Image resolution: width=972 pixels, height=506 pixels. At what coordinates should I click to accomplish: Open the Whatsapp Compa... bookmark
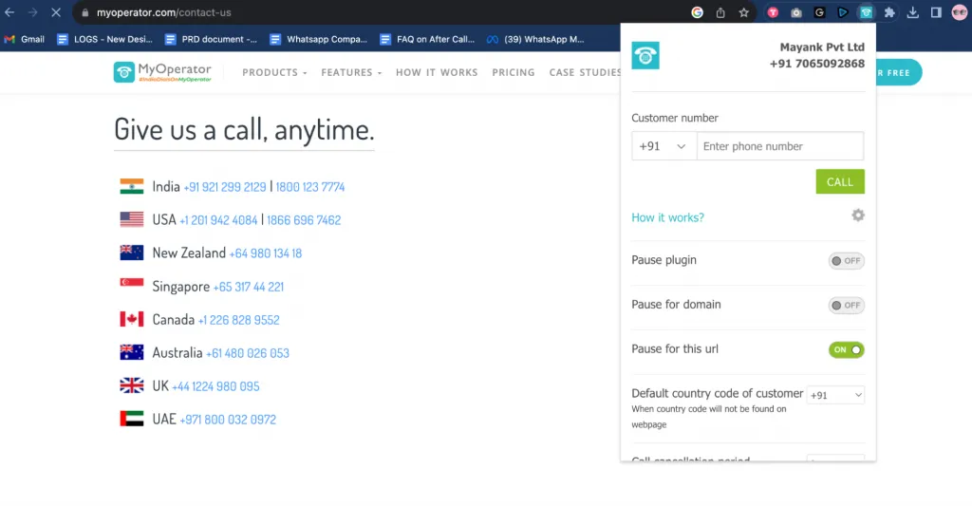click(319, 39)
